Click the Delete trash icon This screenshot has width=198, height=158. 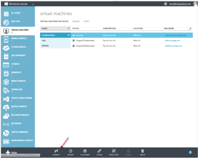(143, 151)
